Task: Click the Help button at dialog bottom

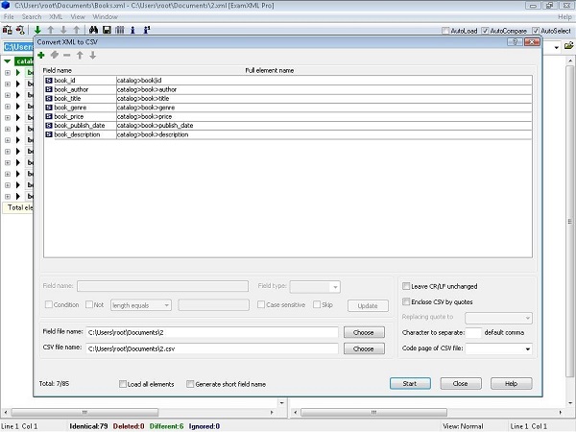Action: click(512, 383)
